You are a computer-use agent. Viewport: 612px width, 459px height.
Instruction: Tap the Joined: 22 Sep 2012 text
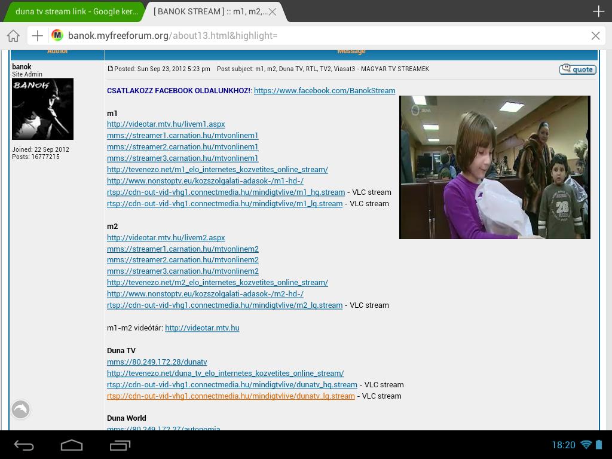click(x=41, y=149)
